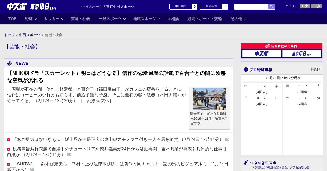Increase text size with ＋大 button
Screen dimensions: 327x171
[305, 6]
